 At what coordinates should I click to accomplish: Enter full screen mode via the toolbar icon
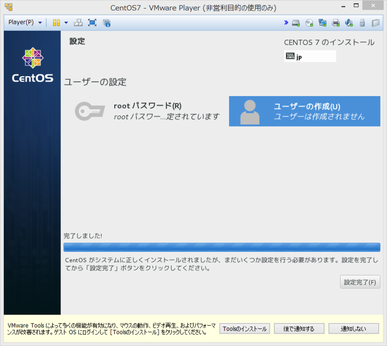tap(93, 22)
